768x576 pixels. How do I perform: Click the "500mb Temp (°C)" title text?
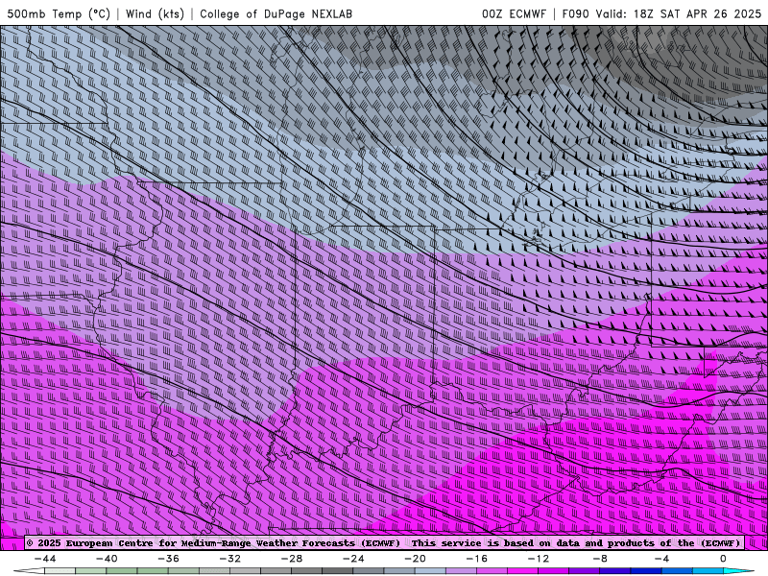(x=59, y=13)
